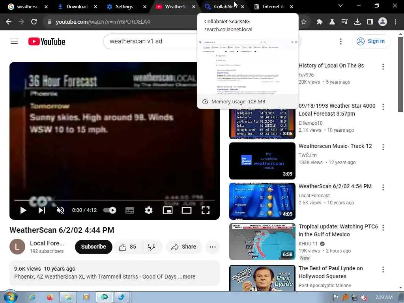Open options for Weather Star 4000 video
The height and width of the screenshot is (303, 404).
383,107
